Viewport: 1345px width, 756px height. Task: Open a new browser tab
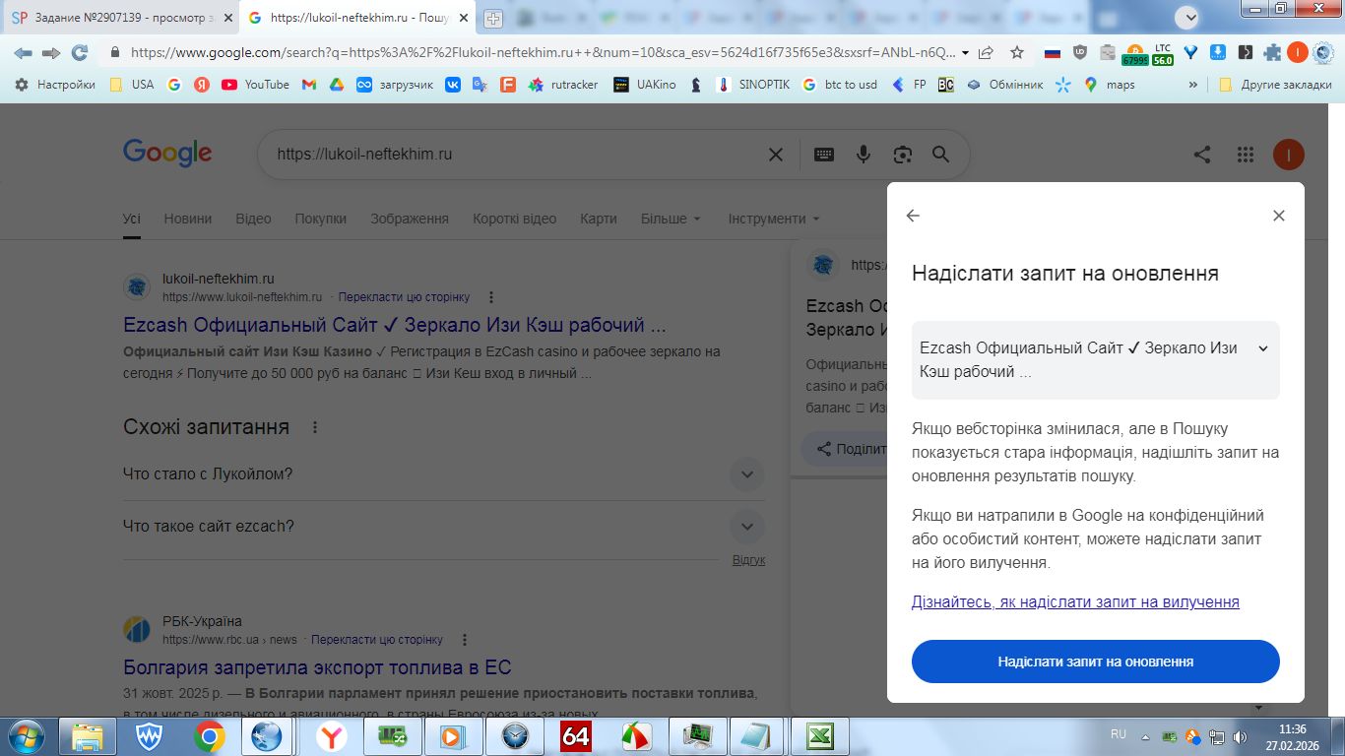(493, 19)
